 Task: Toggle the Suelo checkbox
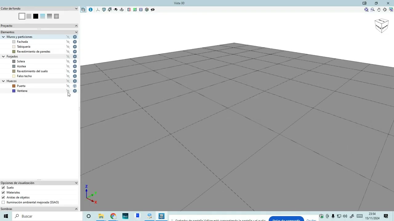[3, 188]
